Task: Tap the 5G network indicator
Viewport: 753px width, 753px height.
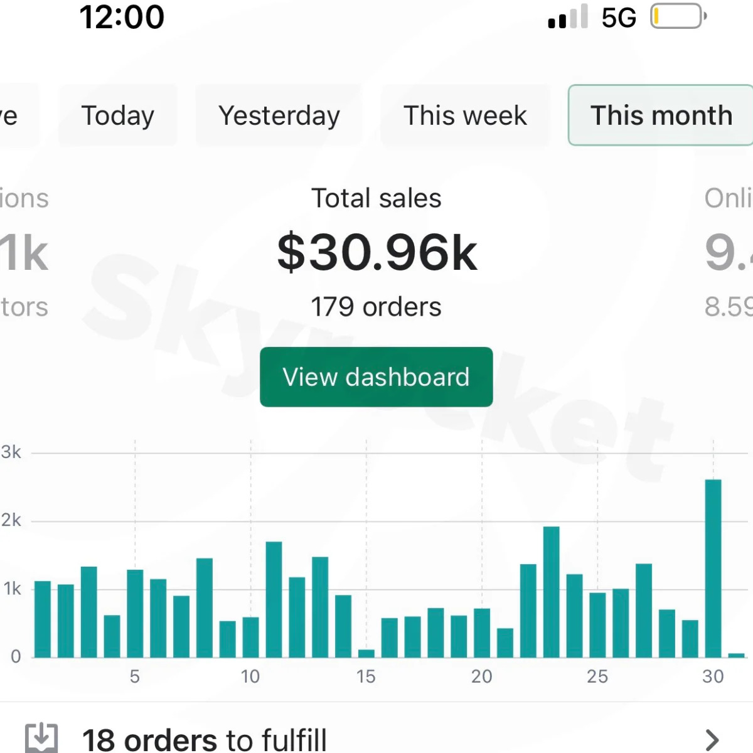Action: tap(619, 18)
